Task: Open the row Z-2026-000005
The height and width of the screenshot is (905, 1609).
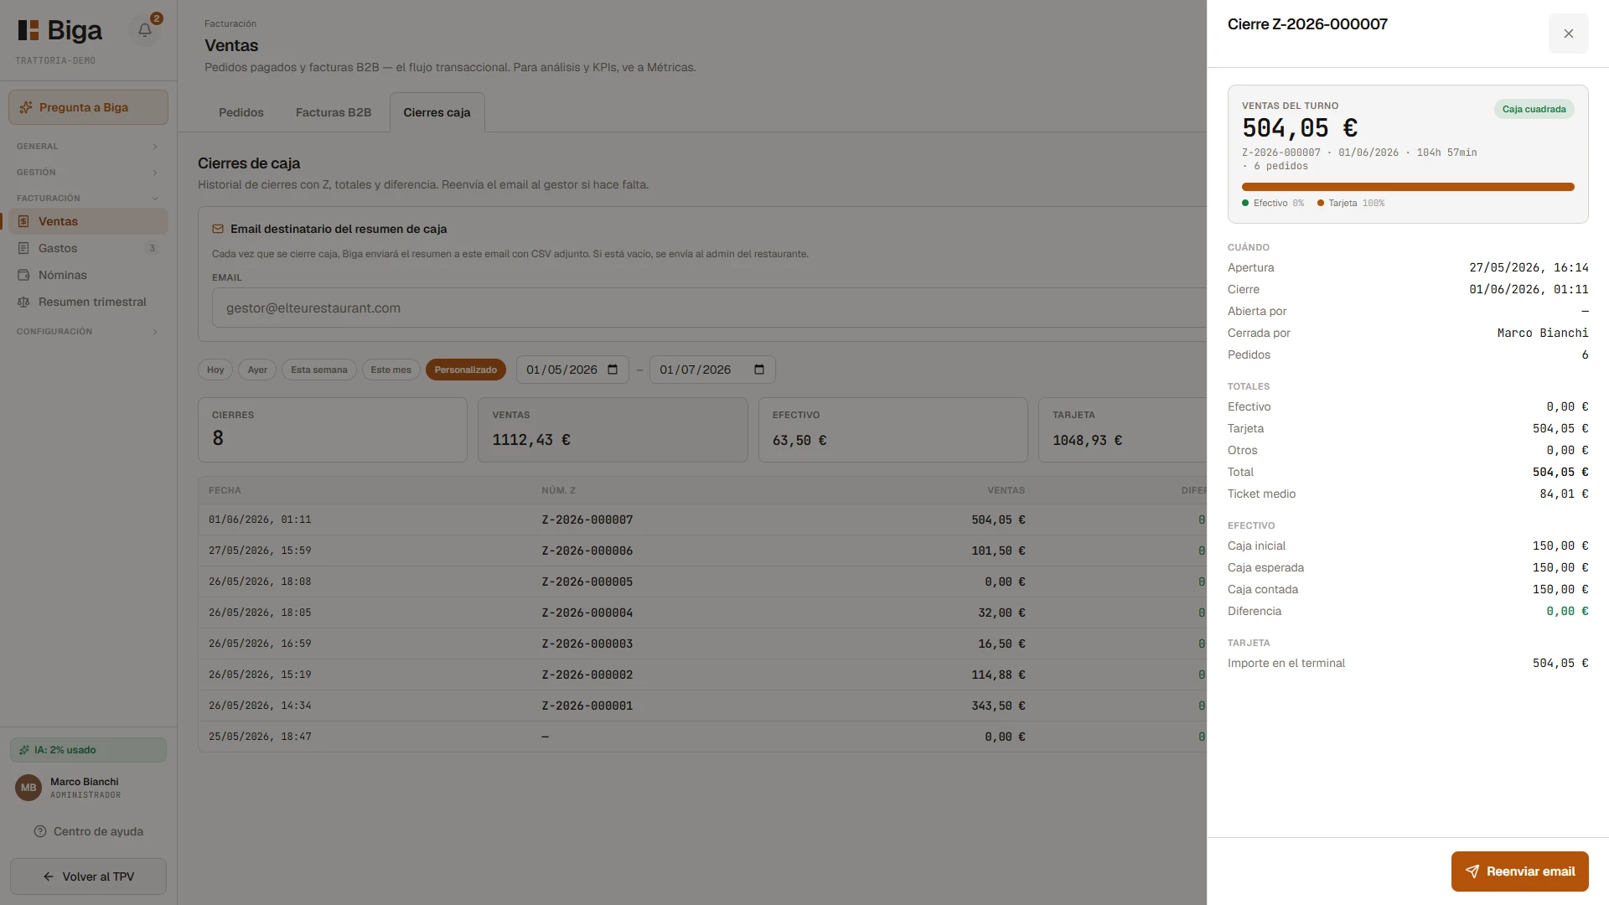Action: tap(702, 582)
